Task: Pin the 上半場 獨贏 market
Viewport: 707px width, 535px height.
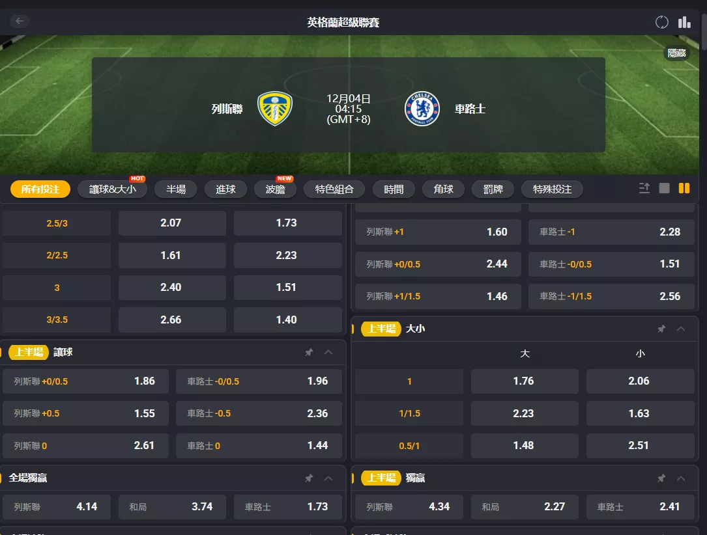Action: pos(661,478)
